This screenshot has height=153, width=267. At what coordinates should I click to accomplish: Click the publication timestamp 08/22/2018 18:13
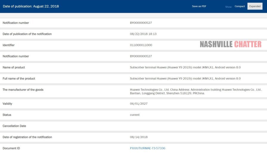coord(143,34)
